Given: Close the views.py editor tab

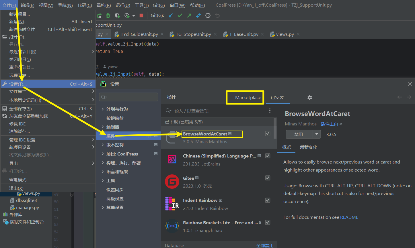Looking at the screenshot, I should click(x=298, y=34).
